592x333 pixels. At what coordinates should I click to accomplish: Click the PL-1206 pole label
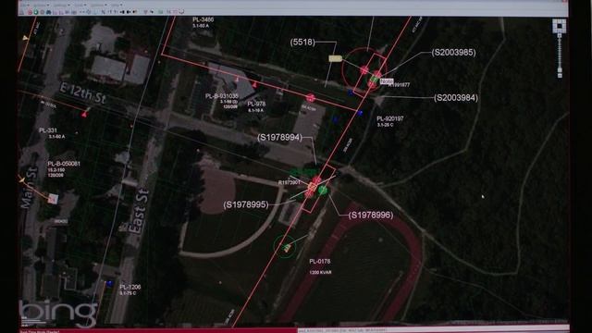[130, 287]
